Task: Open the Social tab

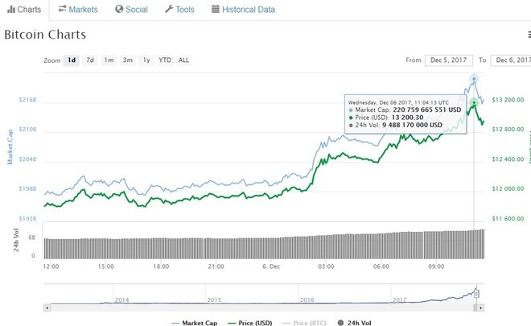Action: (x=131, y=10)
